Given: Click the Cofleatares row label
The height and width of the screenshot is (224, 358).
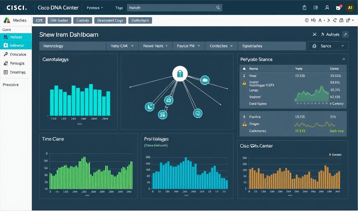Looking at the screenshot, I should 257,131.
